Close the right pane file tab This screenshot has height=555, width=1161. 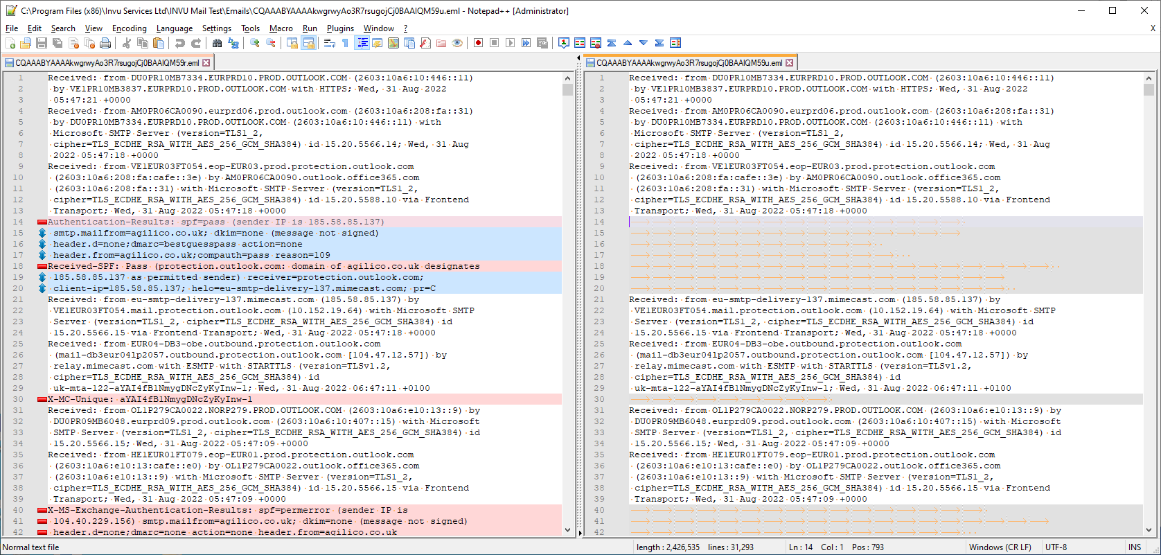click(x=790, y=62)
